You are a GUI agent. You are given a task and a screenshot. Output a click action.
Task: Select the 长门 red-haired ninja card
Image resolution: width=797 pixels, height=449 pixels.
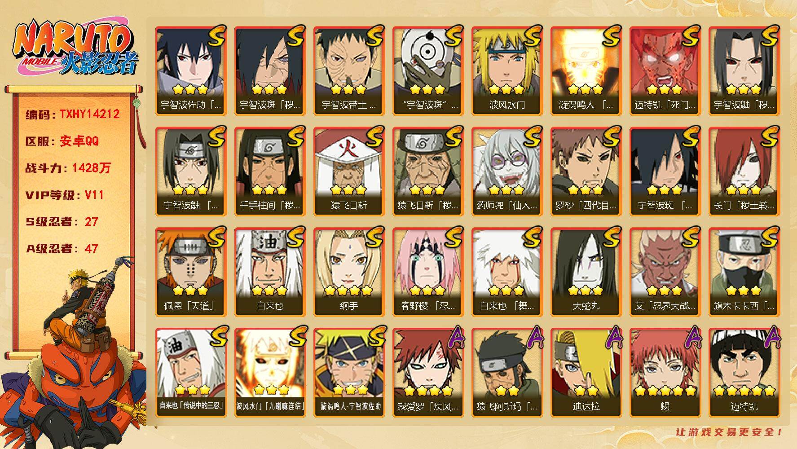(x=744, y=172)
